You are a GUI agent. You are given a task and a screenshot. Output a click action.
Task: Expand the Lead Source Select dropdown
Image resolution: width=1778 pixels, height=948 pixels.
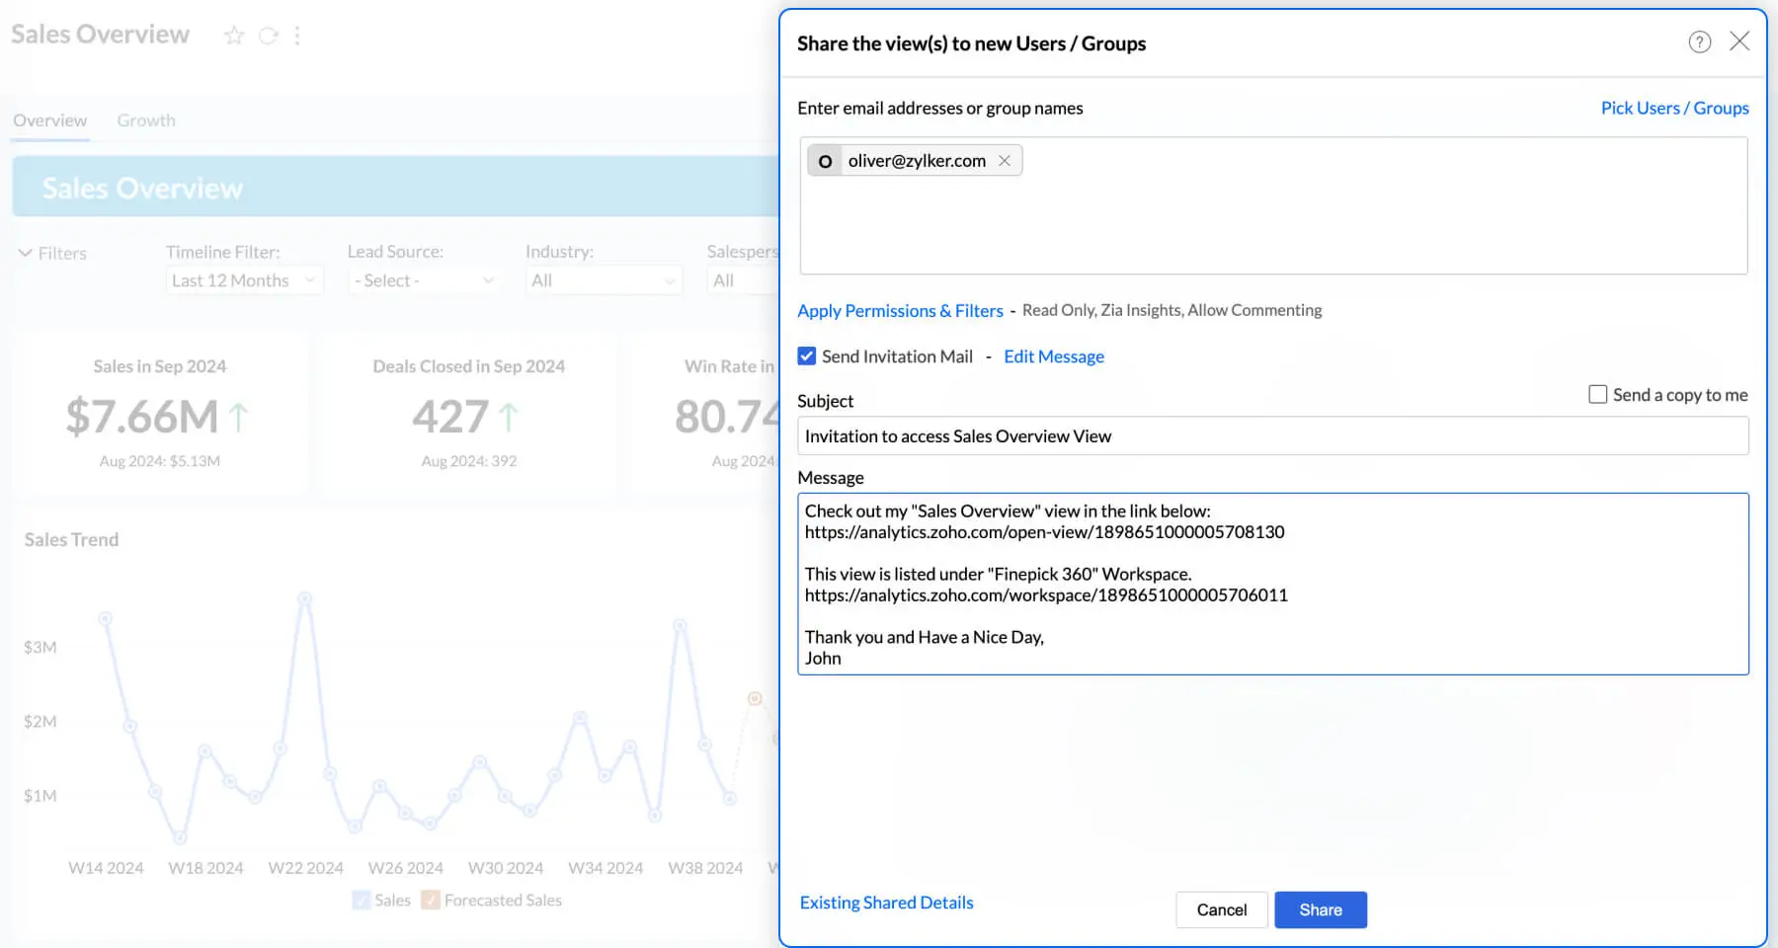pos(424,280)
